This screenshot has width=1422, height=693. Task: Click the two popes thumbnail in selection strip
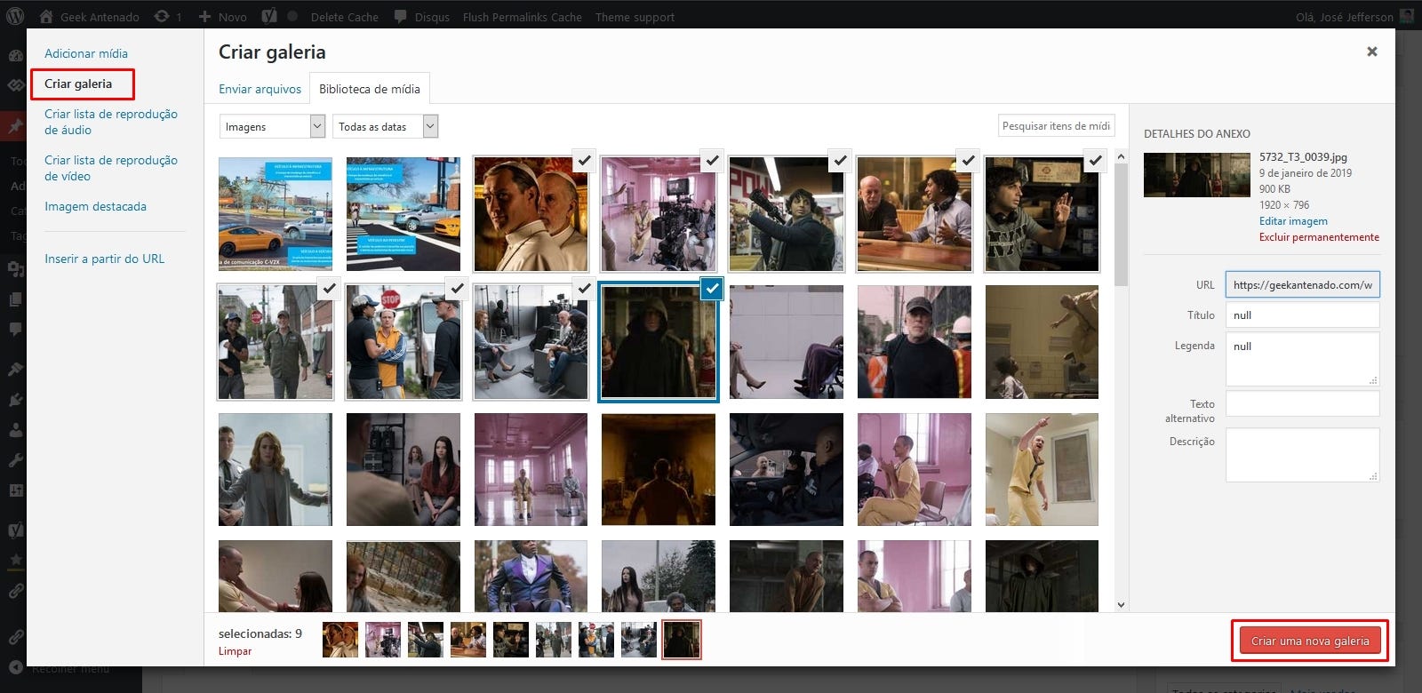tap(340, 640)
